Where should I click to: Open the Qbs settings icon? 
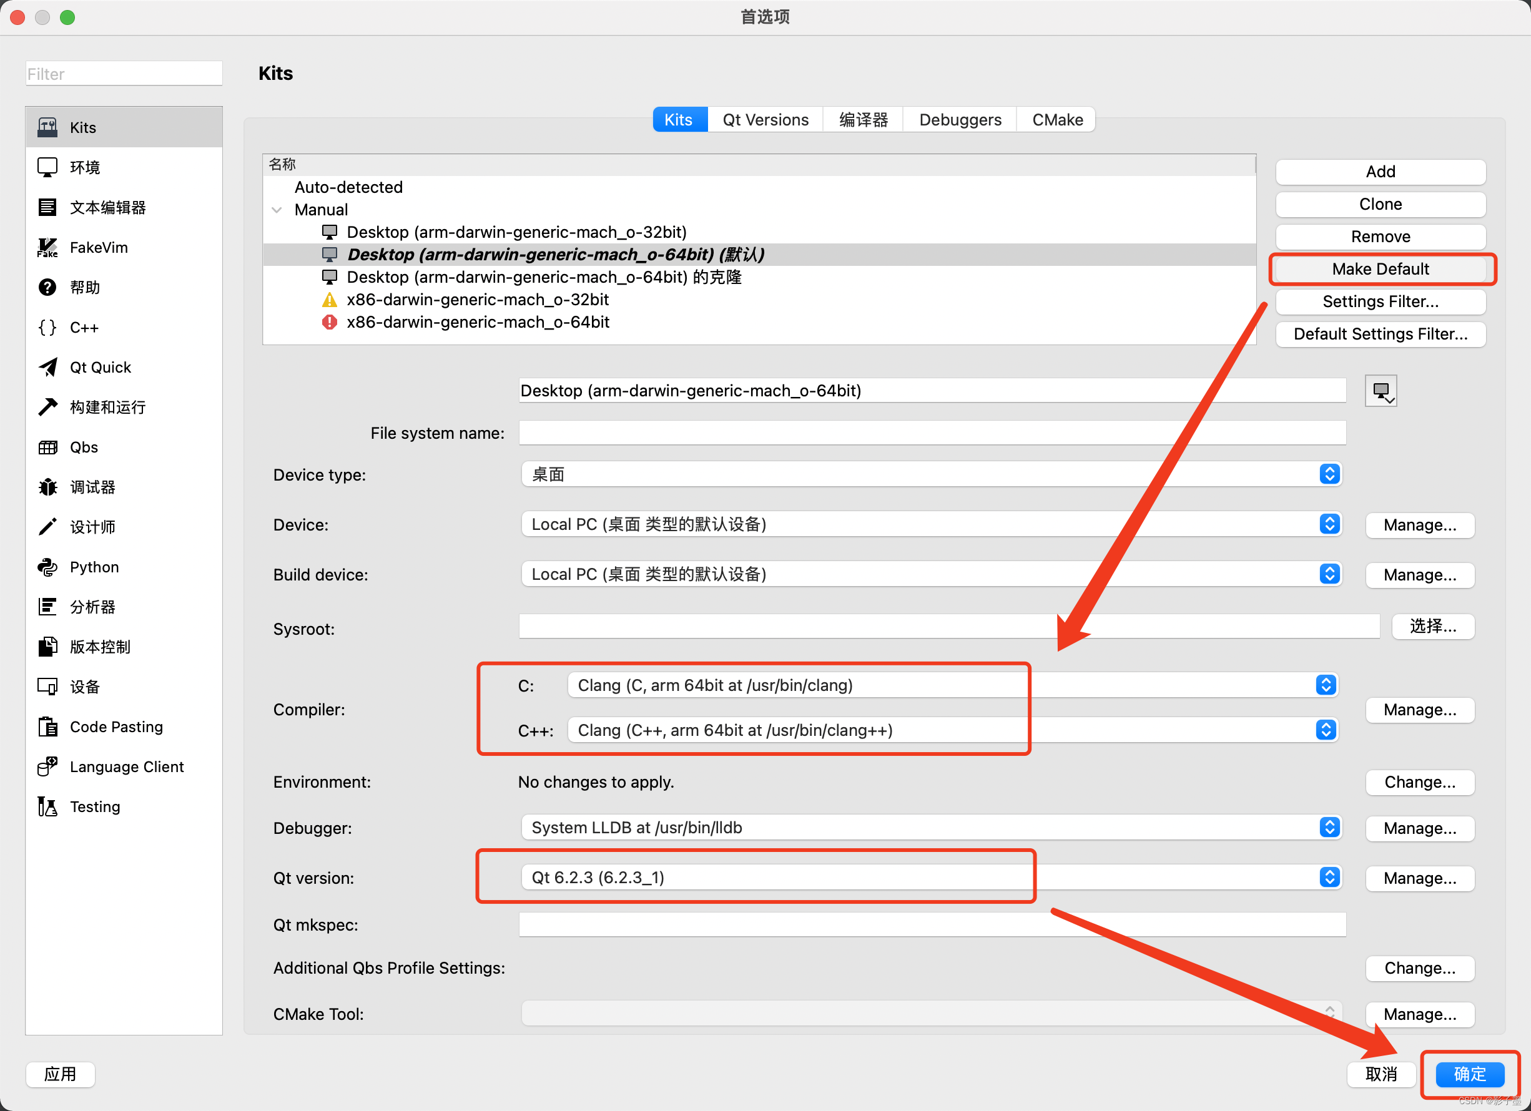[x=47, y=448]
